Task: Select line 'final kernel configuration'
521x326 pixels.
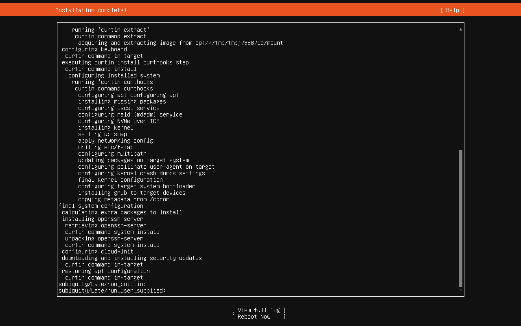Action: point(120,180)
